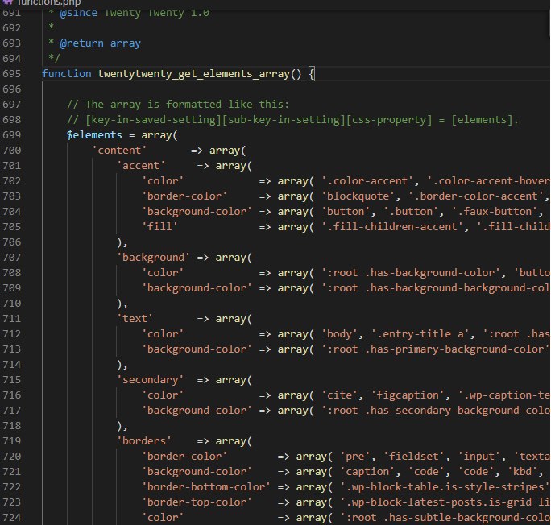Click the 'fieldset' string on line 720
Image resolution: width=551 pixels, height=525 pixels.
point(414,457)
